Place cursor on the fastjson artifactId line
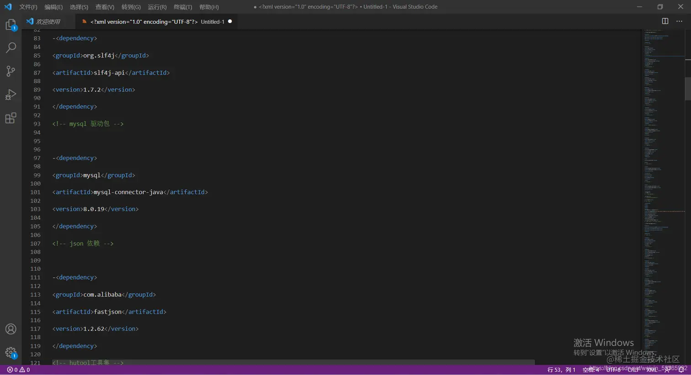 click(109, 312)
